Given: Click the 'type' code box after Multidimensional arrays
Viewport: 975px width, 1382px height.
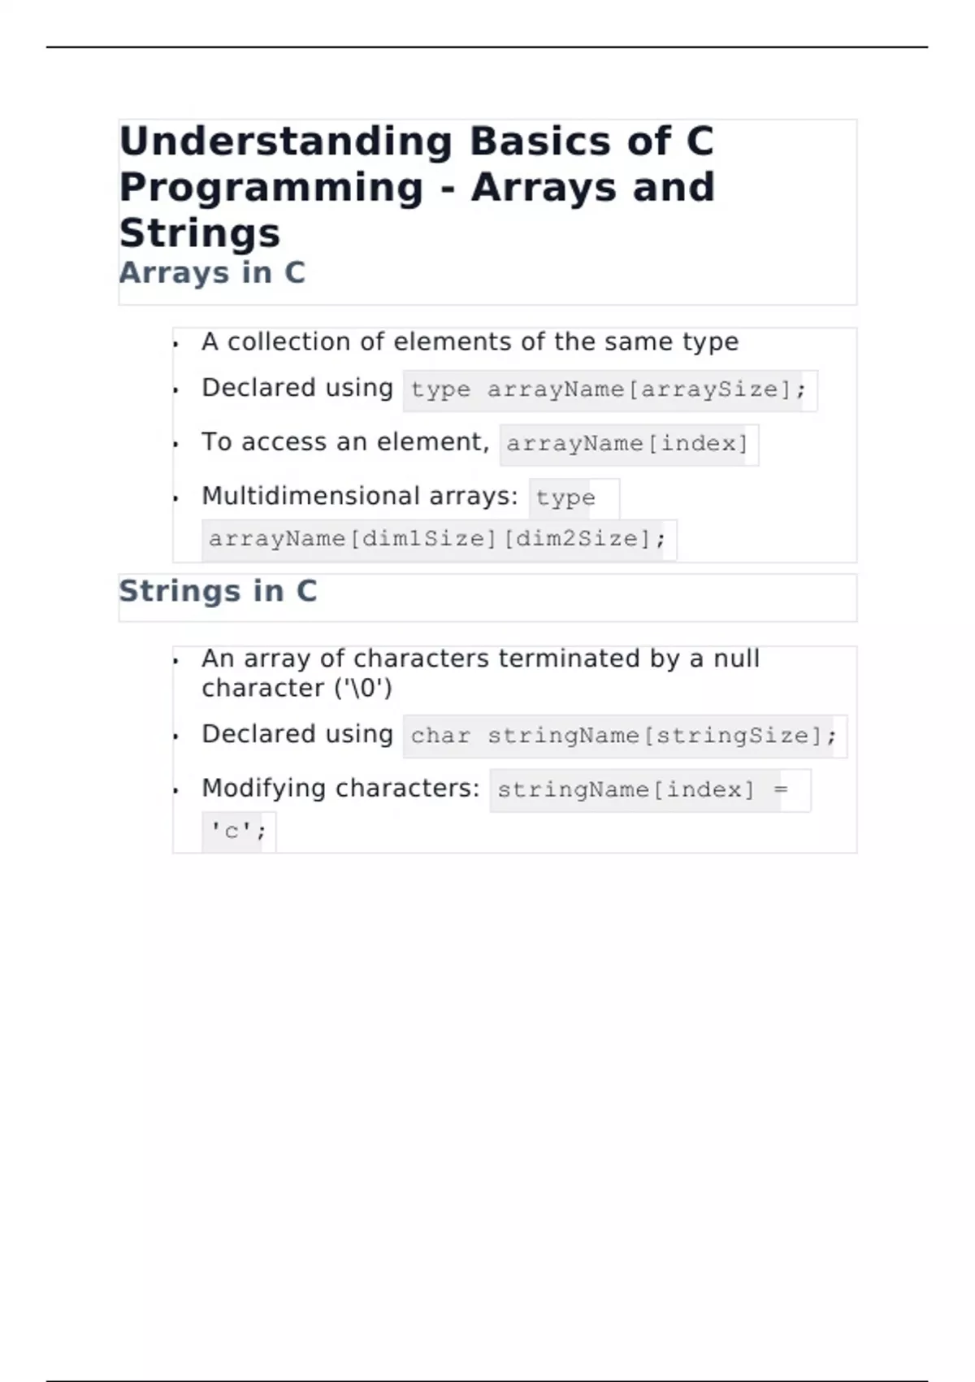Looking at the screenshot, I should (566, 498).
